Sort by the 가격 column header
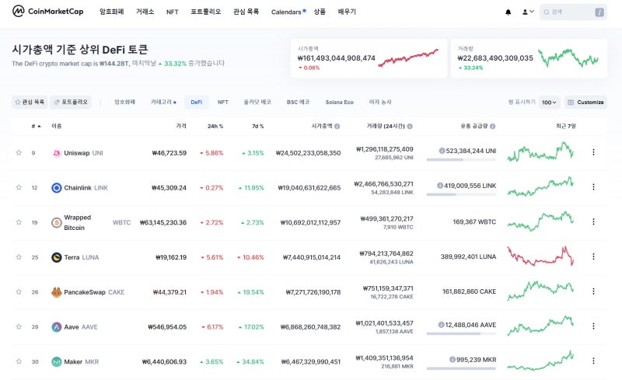 coord(181,126)
